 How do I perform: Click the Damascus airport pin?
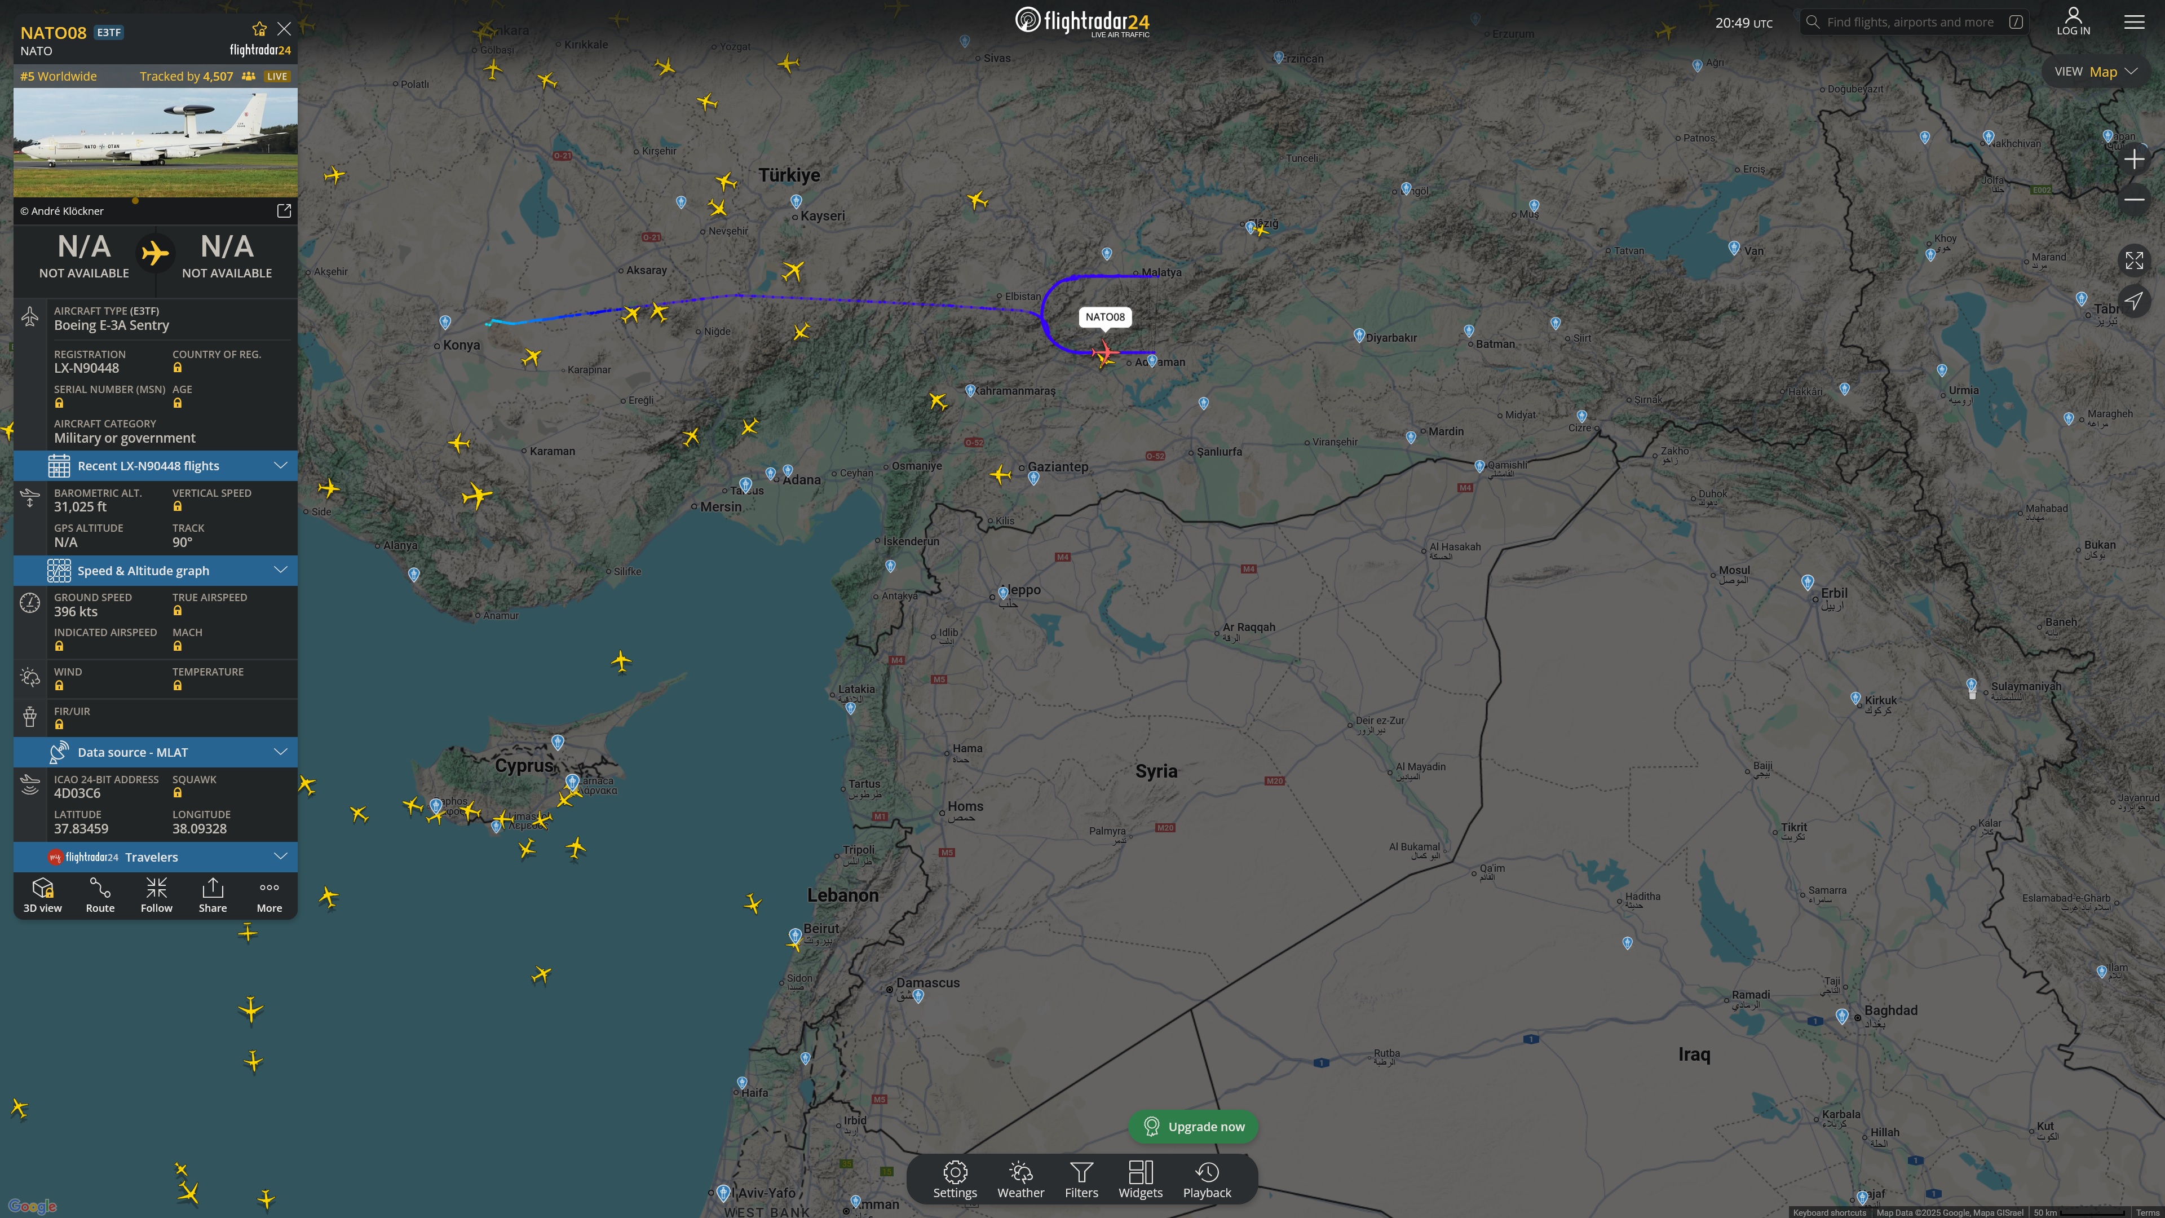point(918,996)
